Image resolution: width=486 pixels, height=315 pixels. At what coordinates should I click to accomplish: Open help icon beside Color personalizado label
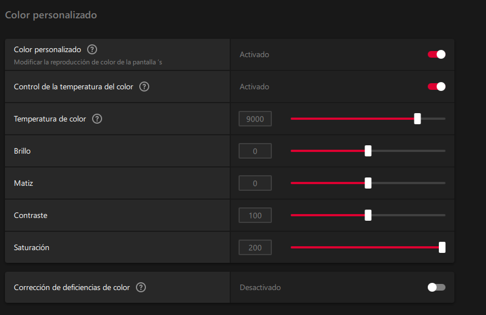coord(92,49)
